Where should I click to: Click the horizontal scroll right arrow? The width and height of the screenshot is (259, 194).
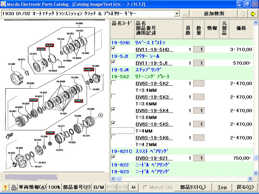pos(250,178)
